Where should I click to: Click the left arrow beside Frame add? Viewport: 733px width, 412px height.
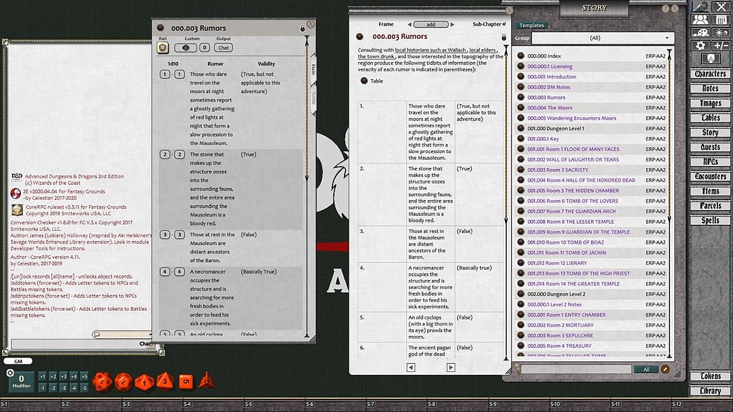(409, 25)
